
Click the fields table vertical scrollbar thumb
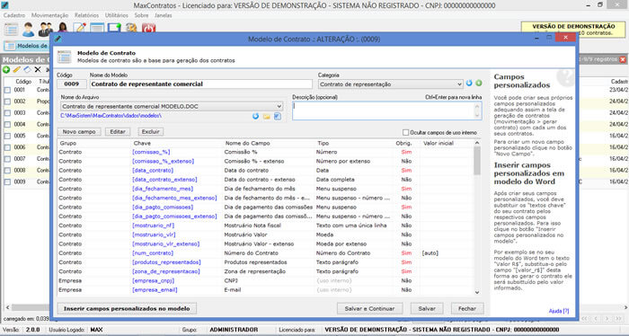point(477,161)
